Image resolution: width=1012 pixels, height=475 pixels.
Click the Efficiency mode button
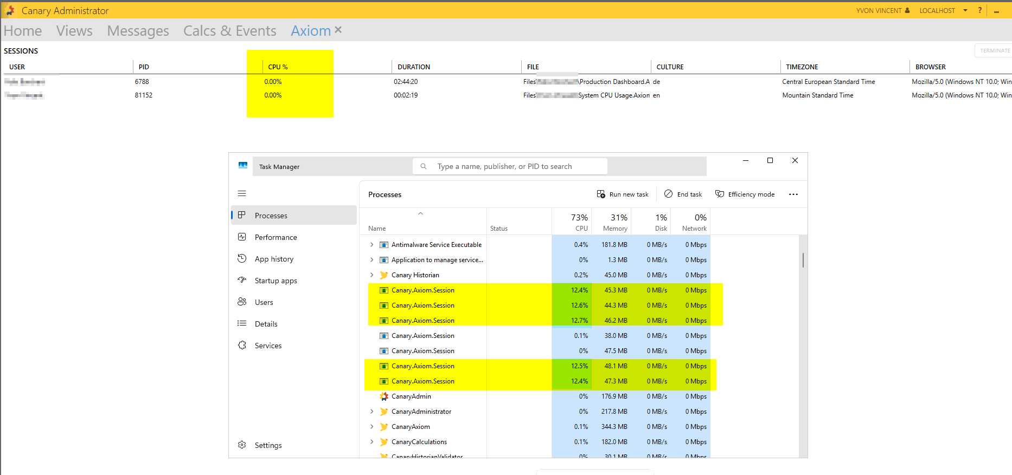[x=745, y=194]
